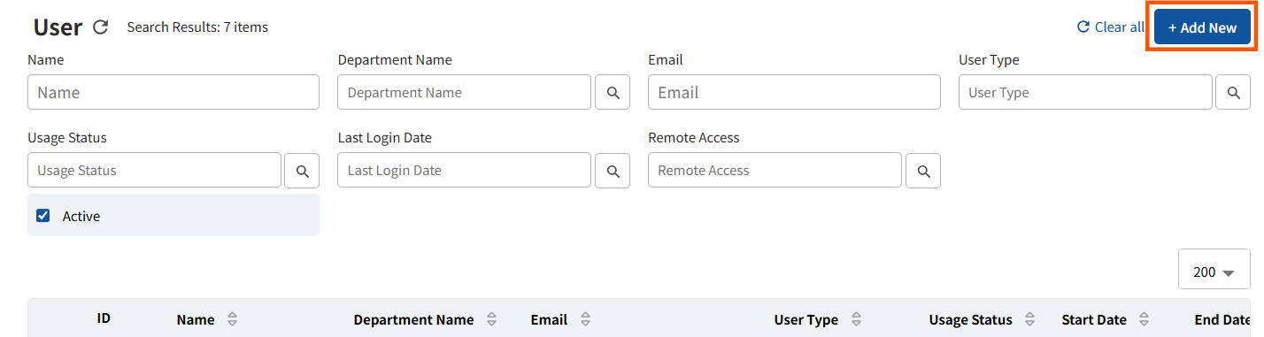Sort by Department Name column arrows
Screen dimensions: 1264x337
click(x=491, y=320)
